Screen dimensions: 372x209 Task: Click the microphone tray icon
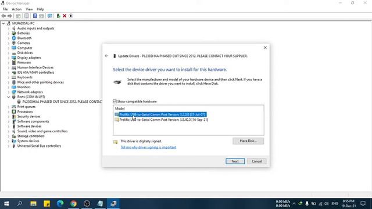pos(307,204)
